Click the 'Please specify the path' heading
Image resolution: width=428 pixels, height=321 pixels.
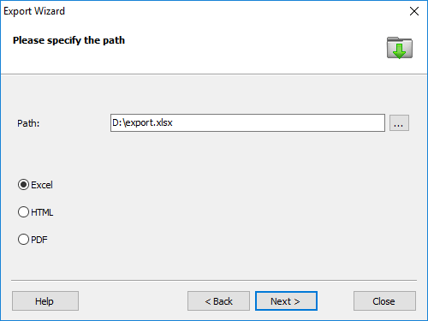coord(68,40)
